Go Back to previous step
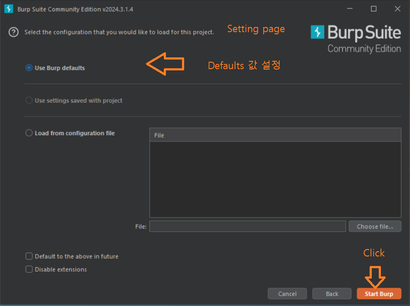This screenshot has width=410, height=306. (332, 294)
